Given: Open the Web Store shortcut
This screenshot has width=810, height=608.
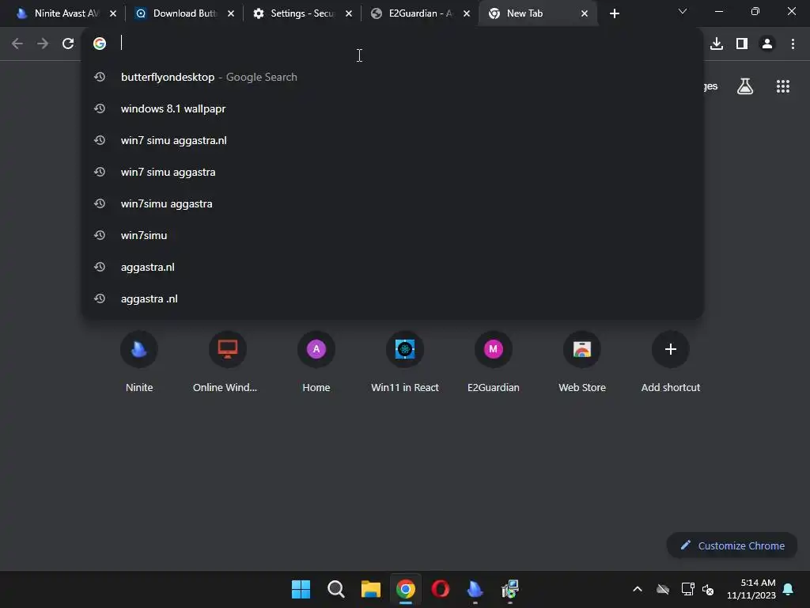Looking at the screenshot, I should (582, 361).
